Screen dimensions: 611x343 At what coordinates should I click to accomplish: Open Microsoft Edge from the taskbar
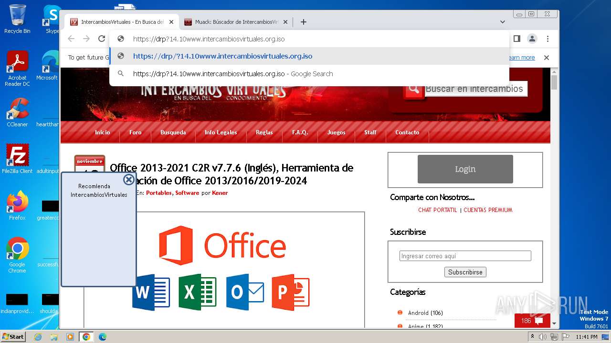pyautogui.click(x=103, y=337)
